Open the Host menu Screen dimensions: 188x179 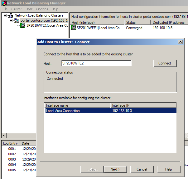point(29,9)
